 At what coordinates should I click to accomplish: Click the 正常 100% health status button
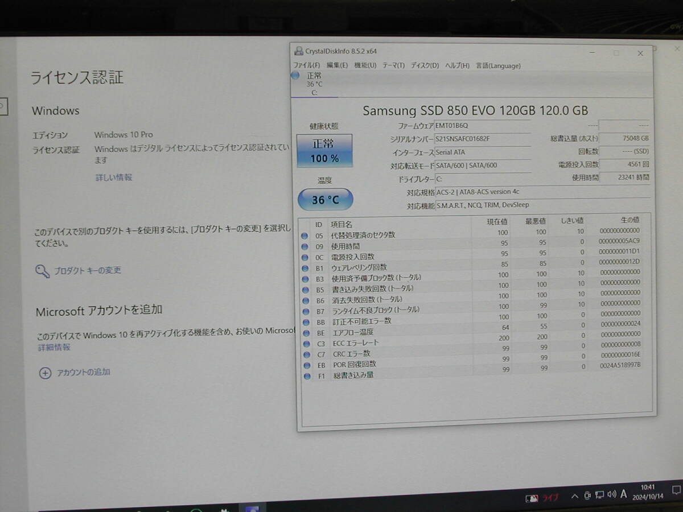[x=324, y=151]
